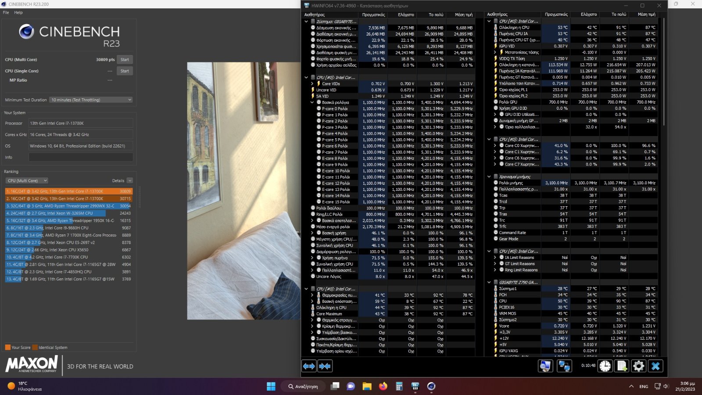Click the ENG language indicator
Screen dimensions: 702x395
[x=644, y=386]
